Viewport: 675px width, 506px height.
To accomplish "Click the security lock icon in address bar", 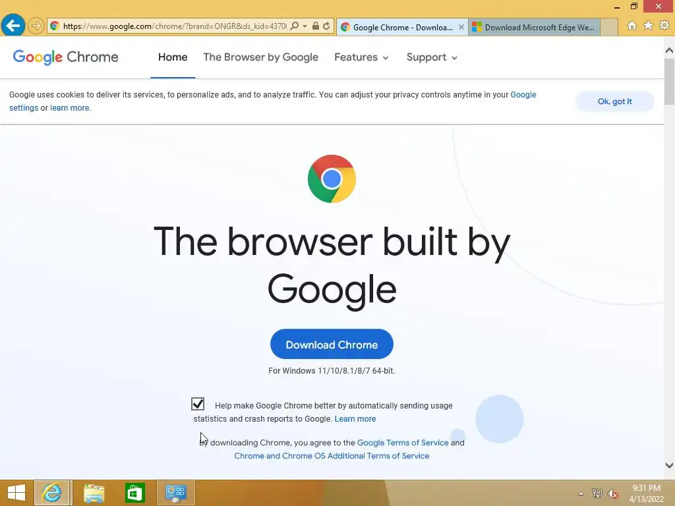I will (x=316, y=26).
